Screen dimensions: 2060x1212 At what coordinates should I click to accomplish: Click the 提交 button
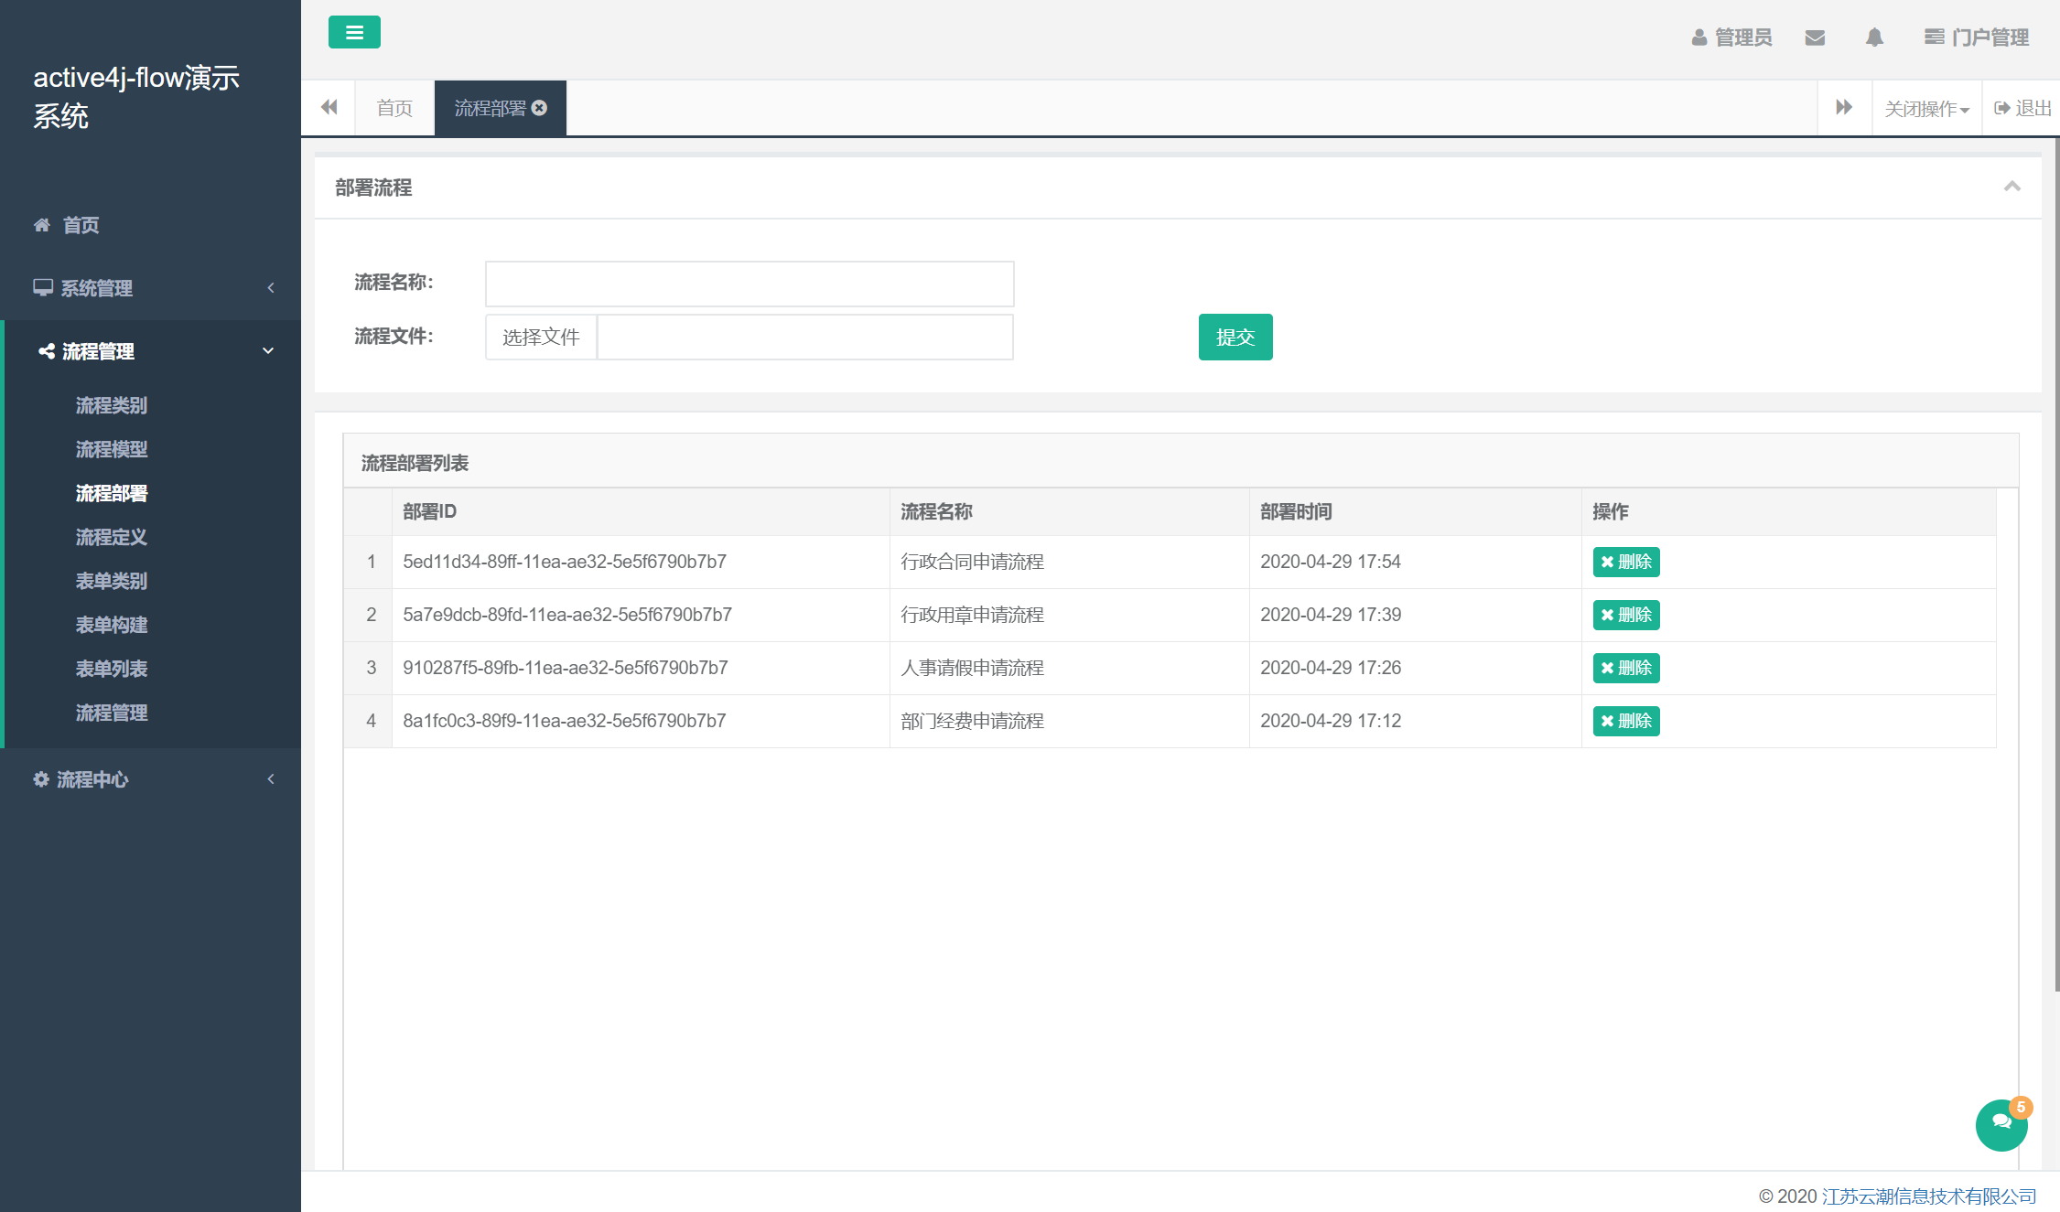point(1235,337)
